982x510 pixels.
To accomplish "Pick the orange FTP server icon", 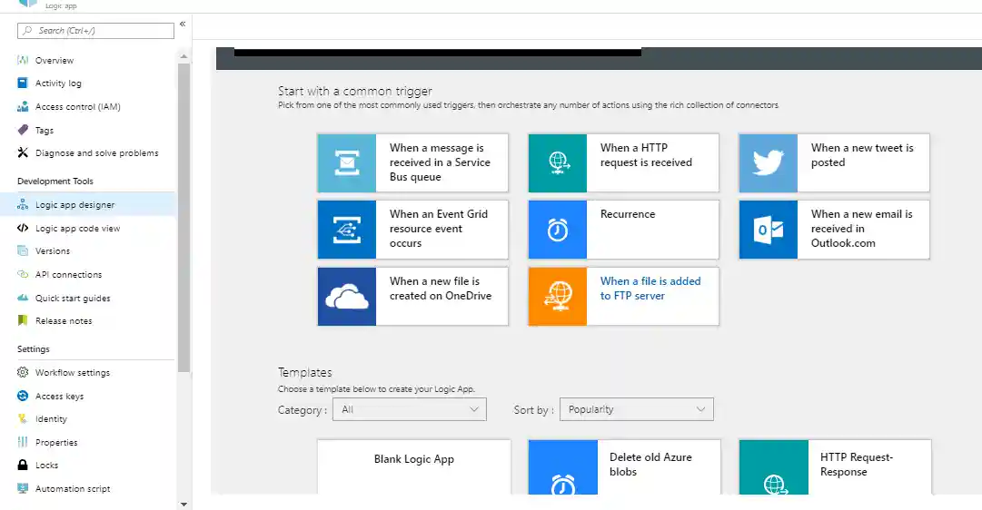I will point(557,296).
